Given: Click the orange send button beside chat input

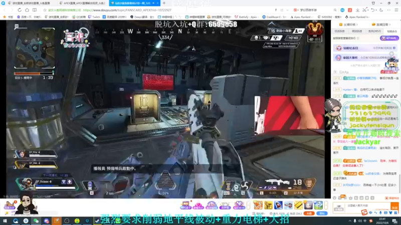Looking at the screenshot, I should (394, 207).
